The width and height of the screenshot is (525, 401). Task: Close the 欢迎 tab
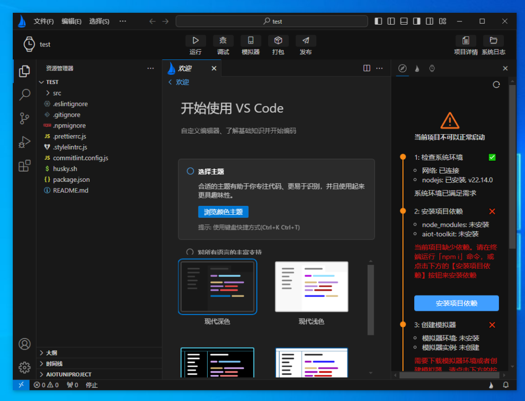coord(214,68)
